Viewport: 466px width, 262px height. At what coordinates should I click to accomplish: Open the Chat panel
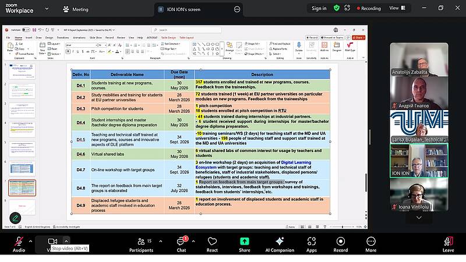181,242
